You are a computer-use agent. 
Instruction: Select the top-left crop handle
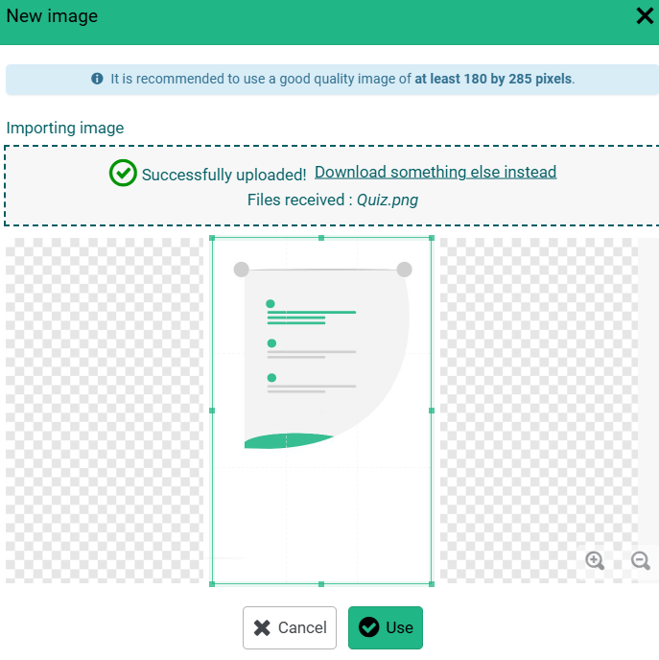(212, 238)
